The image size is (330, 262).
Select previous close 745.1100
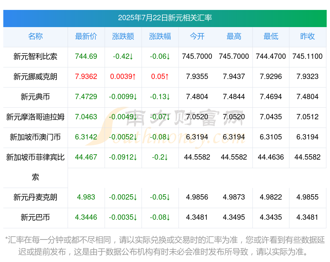[x=308, y=56]
